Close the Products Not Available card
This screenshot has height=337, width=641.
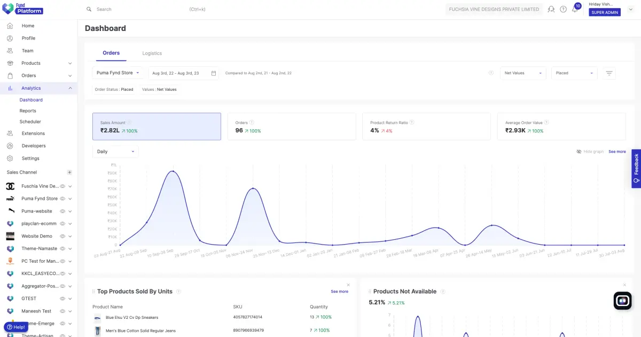point(624,285)
